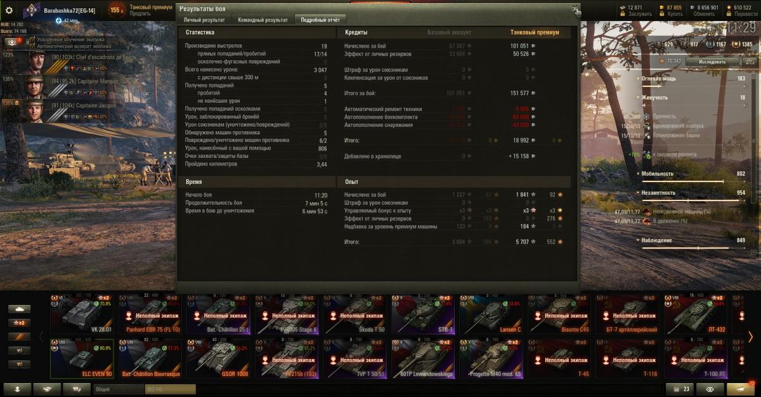This screenshot has width=761, height=397.
Task: Select 60TP Lewandowskiego tank
Action: pos(422,358)
